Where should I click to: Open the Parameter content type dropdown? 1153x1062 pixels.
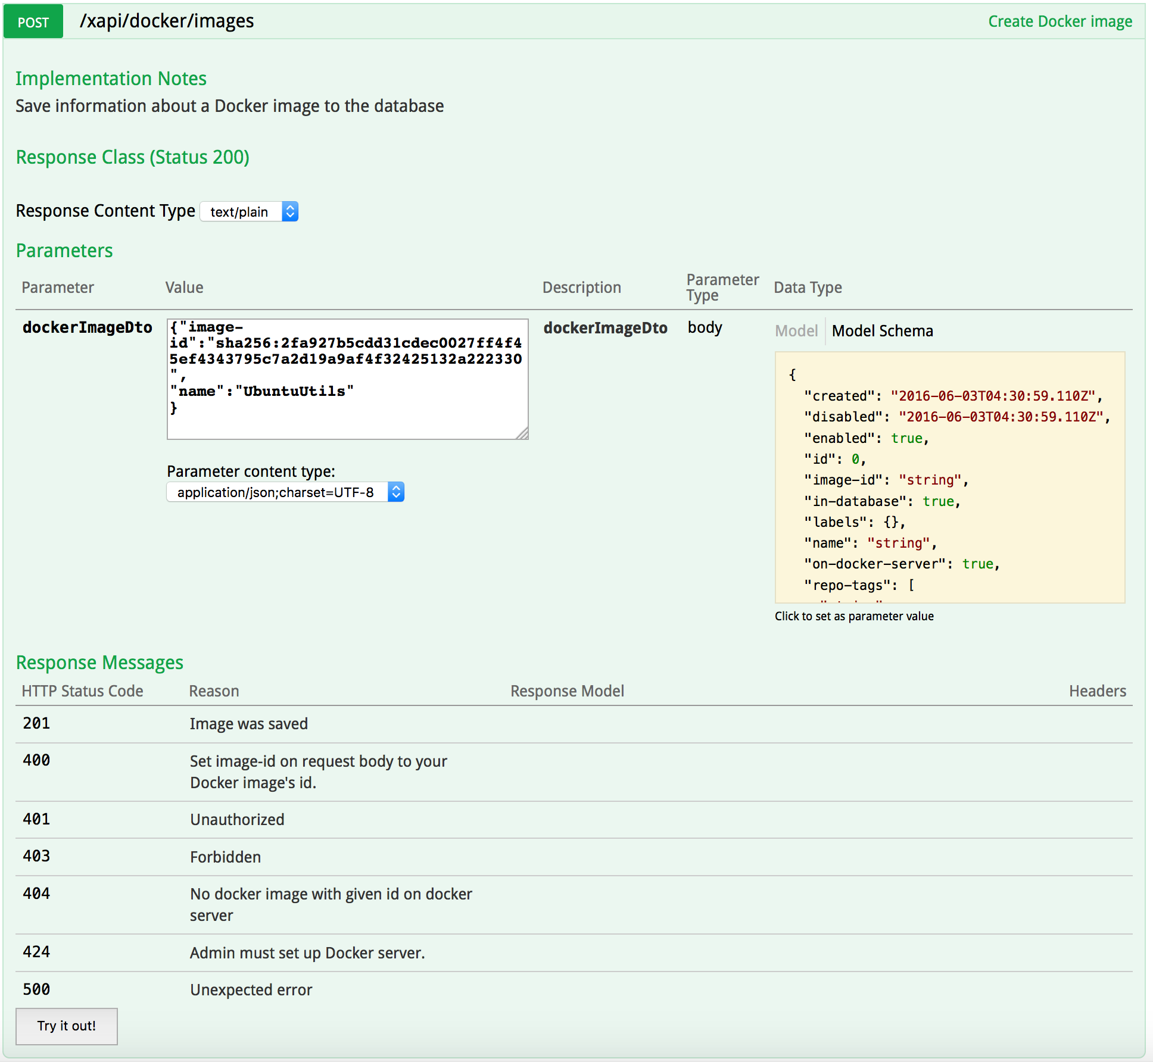pos(276,492)
